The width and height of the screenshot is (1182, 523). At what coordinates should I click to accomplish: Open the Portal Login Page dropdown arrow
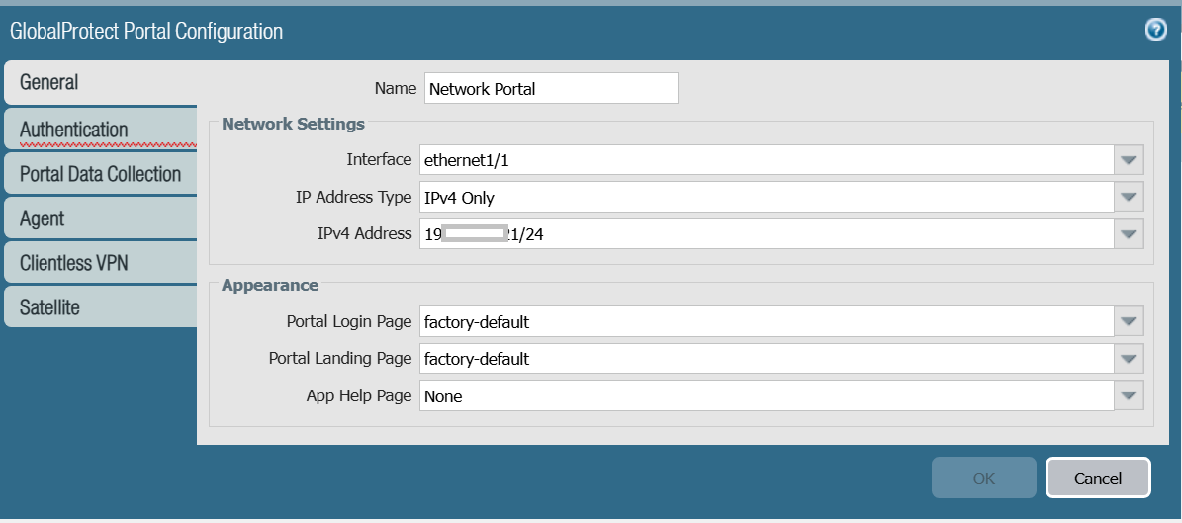(x=1129, y=321)
